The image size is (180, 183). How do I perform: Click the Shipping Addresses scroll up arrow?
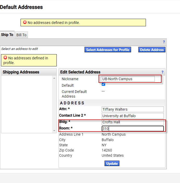(x=54, y=78)
